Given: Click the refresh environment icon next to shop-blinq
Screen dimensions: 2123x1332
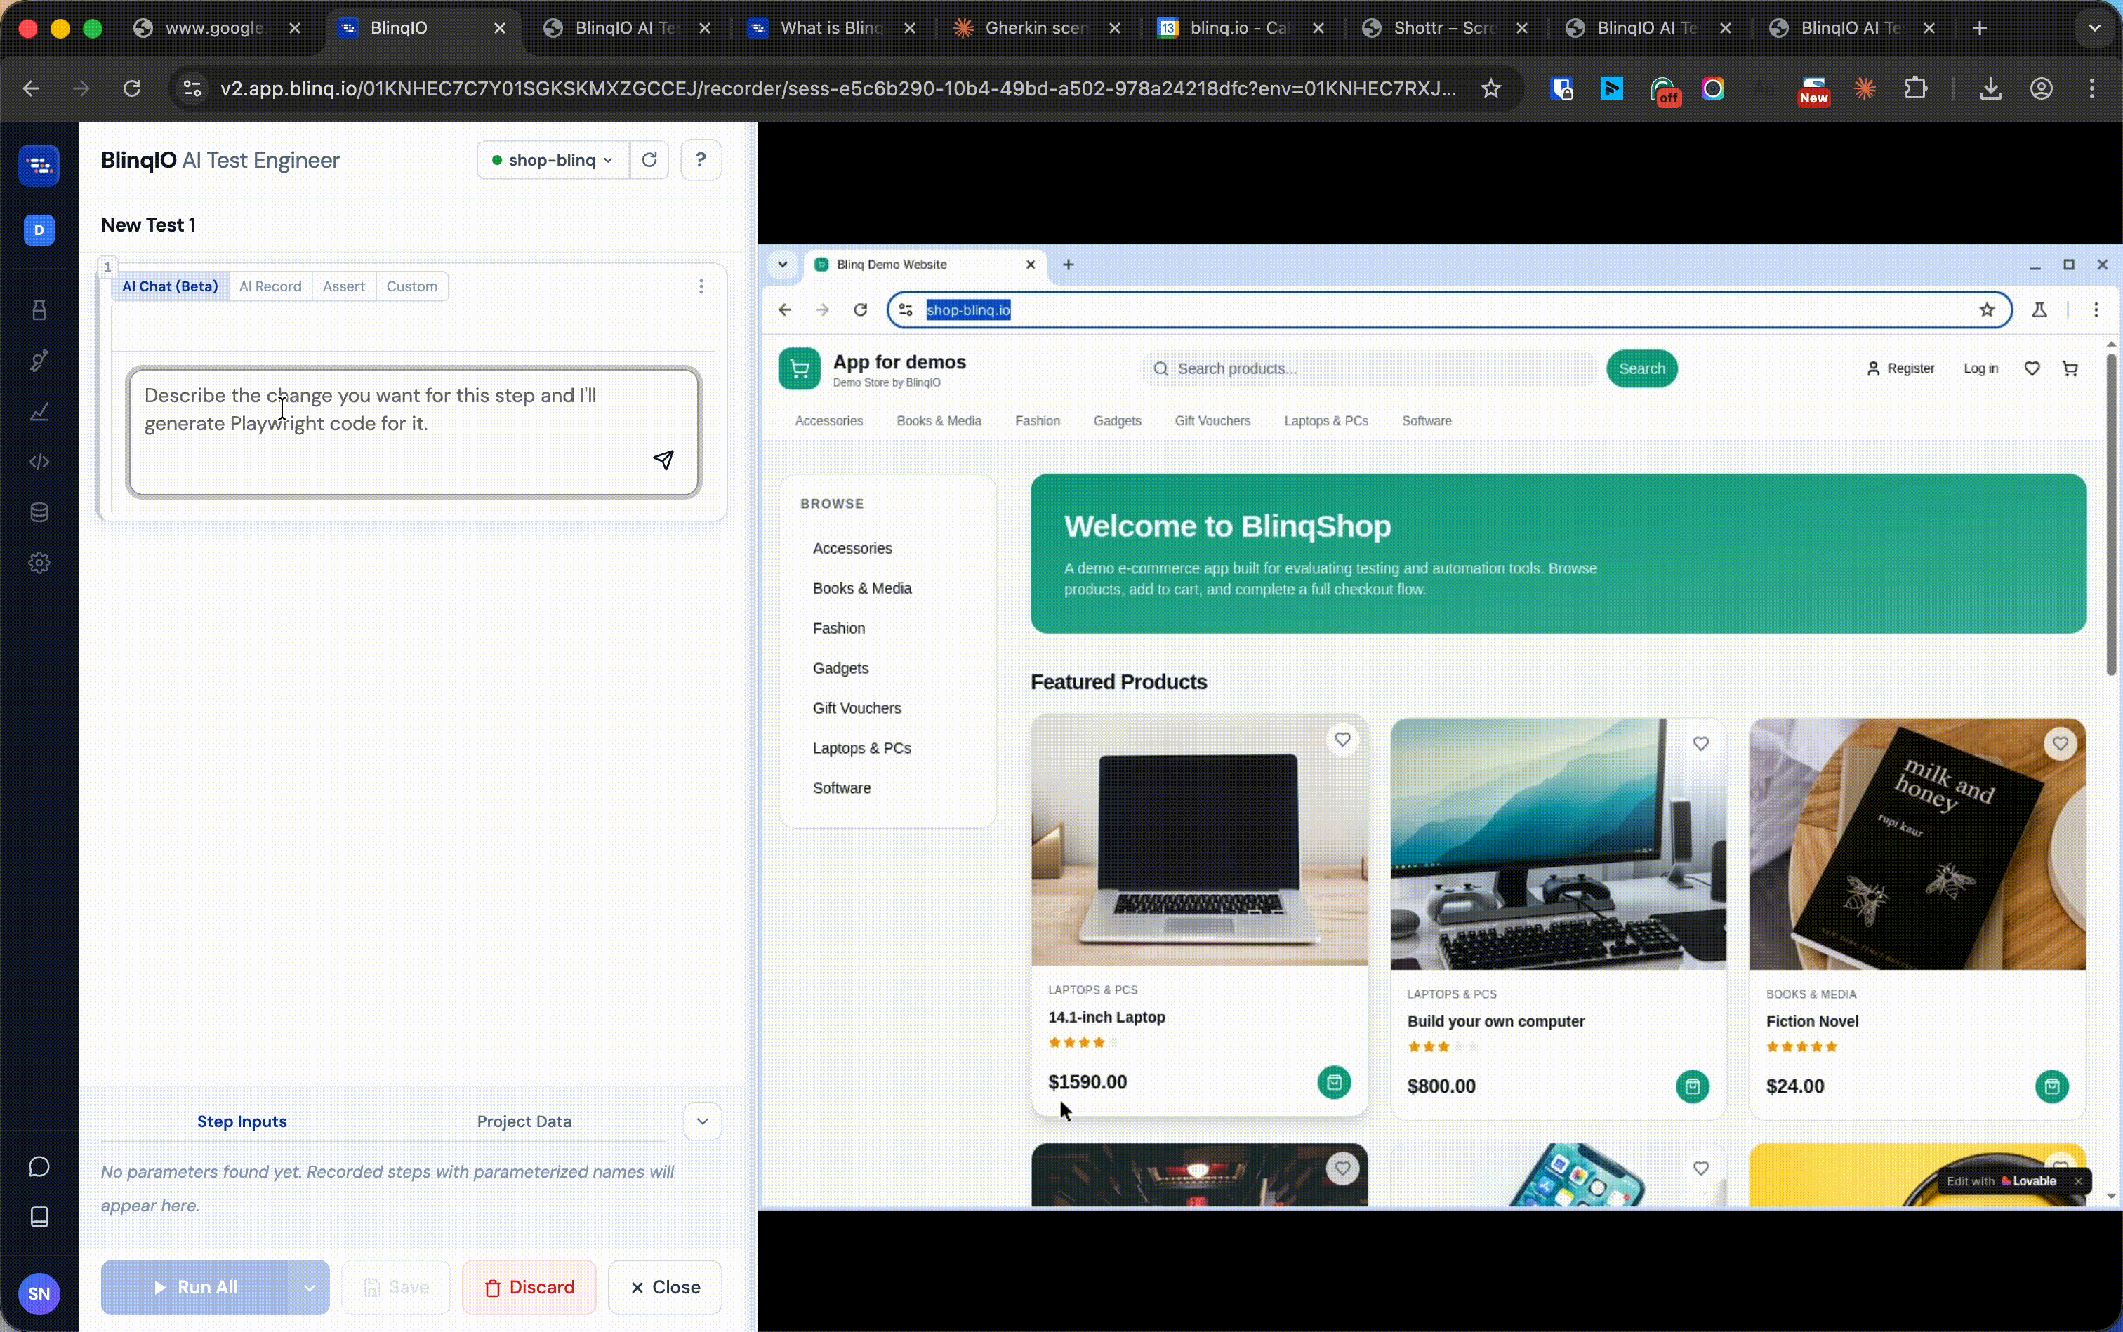Looking at the screenshot, I should (x=649, y=160).
